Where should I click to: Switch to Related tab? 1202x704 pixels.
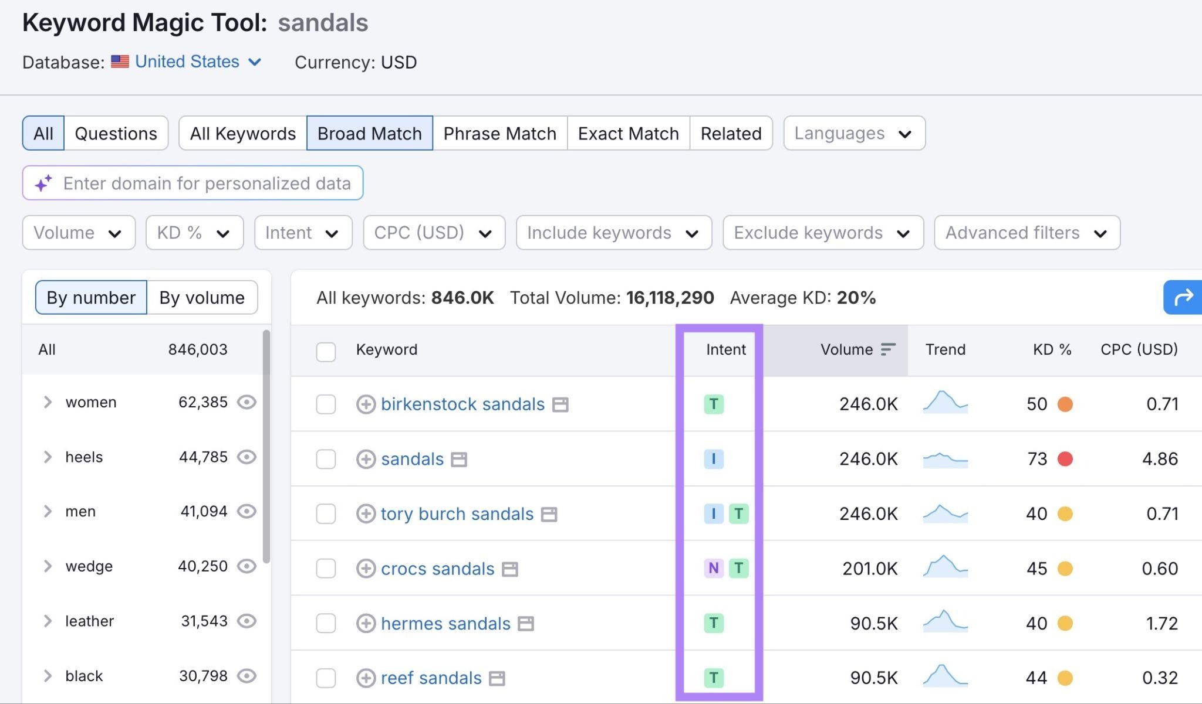pos(731,134)
